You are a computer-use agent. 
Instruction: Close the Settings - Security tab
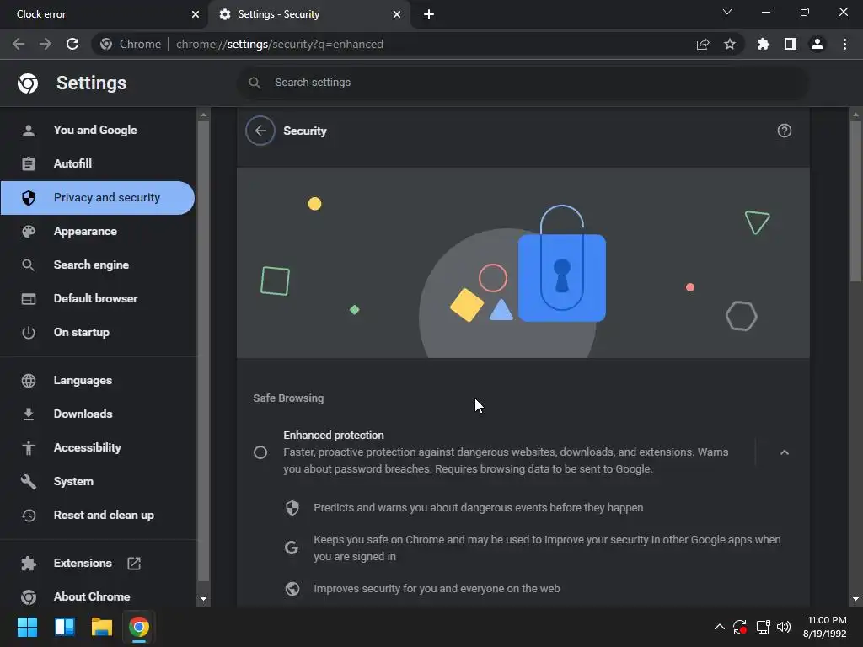click(x=397, y=14)
